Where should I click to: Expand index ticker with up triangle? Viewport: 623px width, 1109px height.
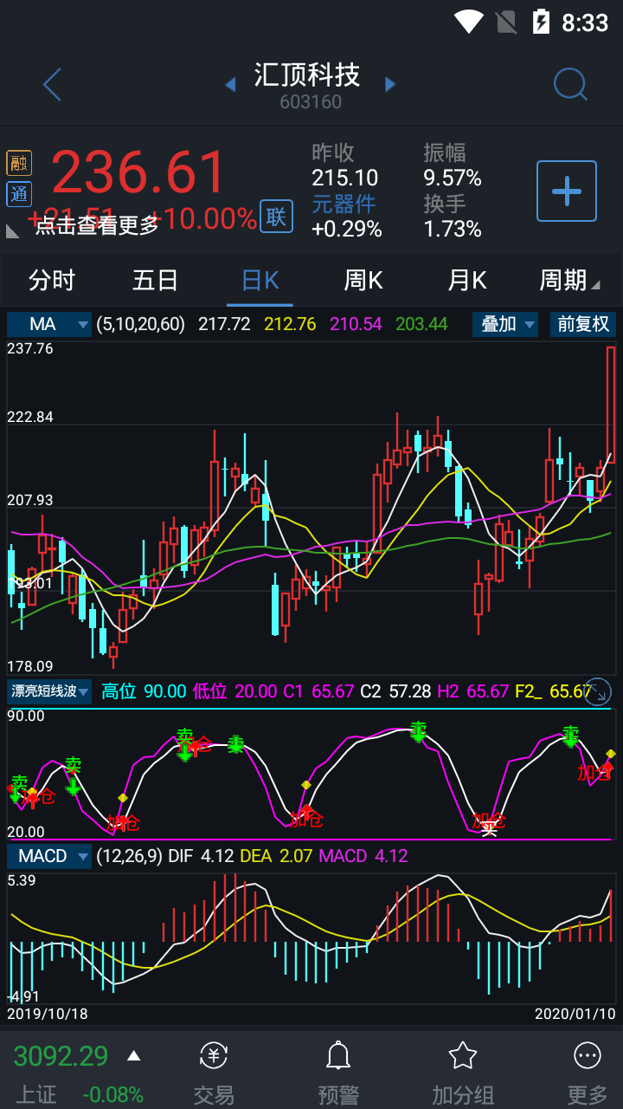[x=133, y=1056]
